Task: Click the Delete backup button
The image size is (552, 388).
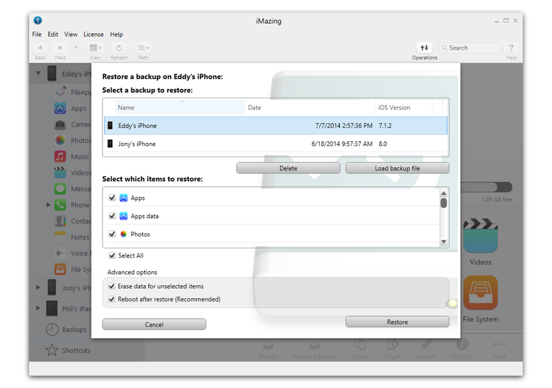Action: [x=288, y=168]
